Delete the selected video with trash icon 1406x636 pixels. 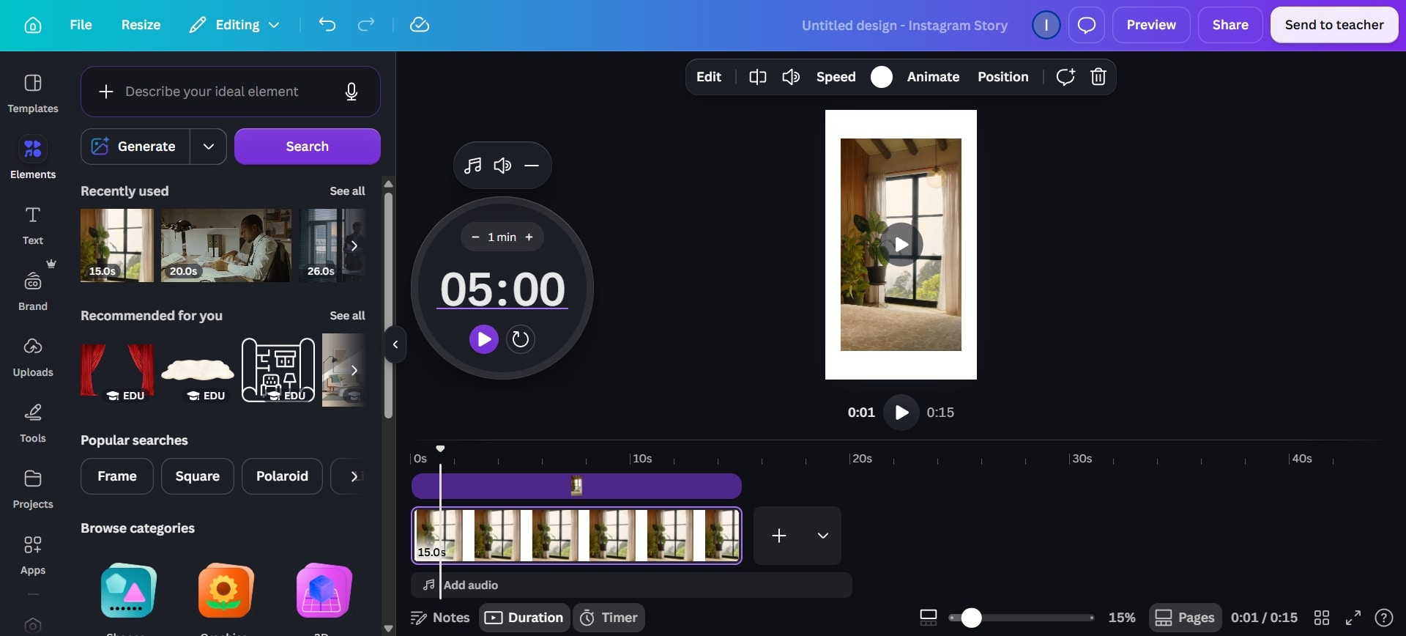click(x=1098, y=77)
